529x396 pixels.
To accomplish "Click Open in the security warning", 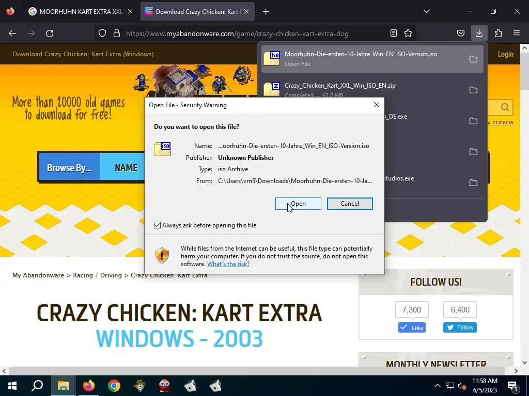I will [298, 203].
